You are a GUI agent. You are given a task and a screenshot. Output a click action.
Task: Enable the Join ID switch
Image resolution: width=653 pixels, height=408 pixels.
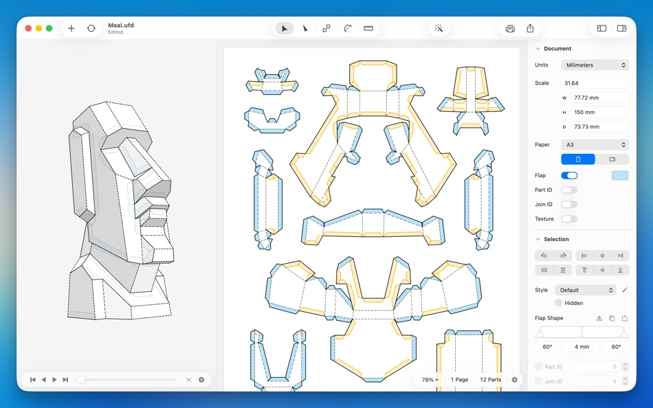coord(569,205)
